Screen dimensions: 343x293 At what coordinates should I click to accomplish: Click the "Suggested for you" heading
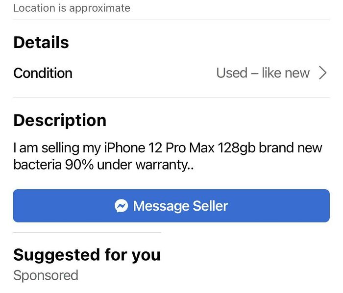87,255
